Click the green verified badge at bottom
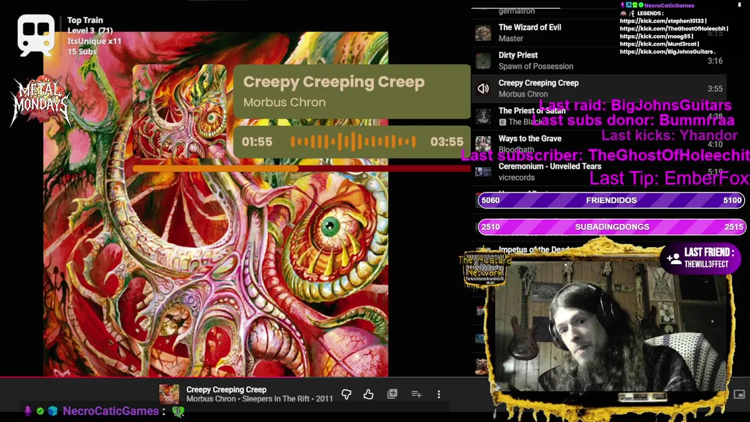Screen dimensions: 750x422 40,411
